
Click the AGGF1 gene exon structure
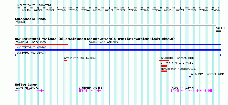pyautogui.click(x=192, y=91)
